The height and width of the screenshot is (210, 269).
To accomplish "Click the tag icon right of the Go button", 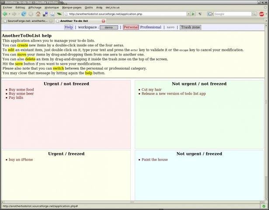I will click(x=200, y=14).
